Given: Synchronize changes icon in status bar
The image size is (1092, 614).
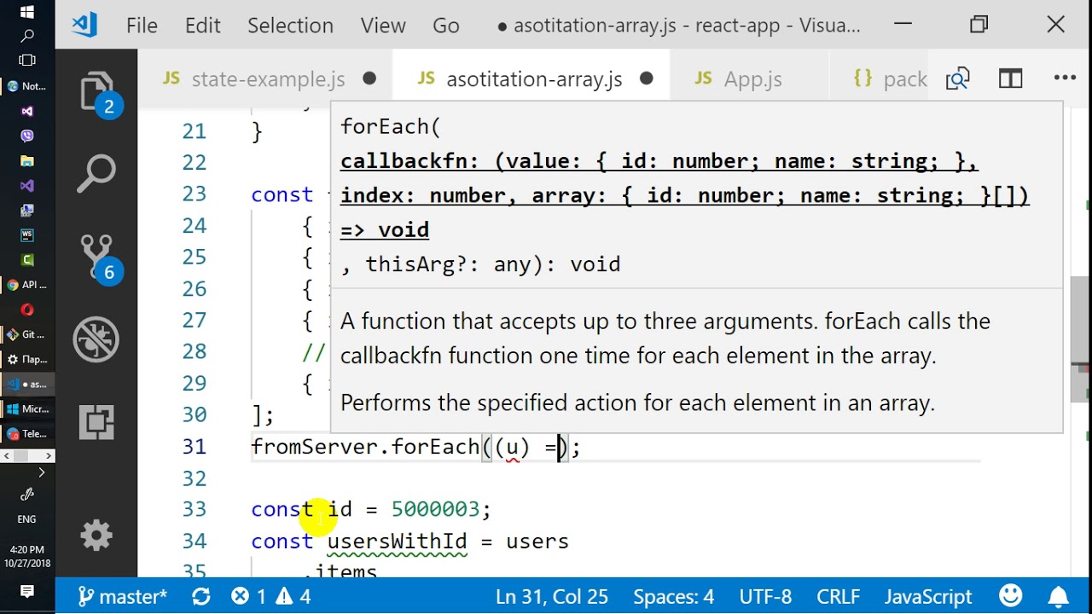Looking at the screenshot, I should point(201,596).
